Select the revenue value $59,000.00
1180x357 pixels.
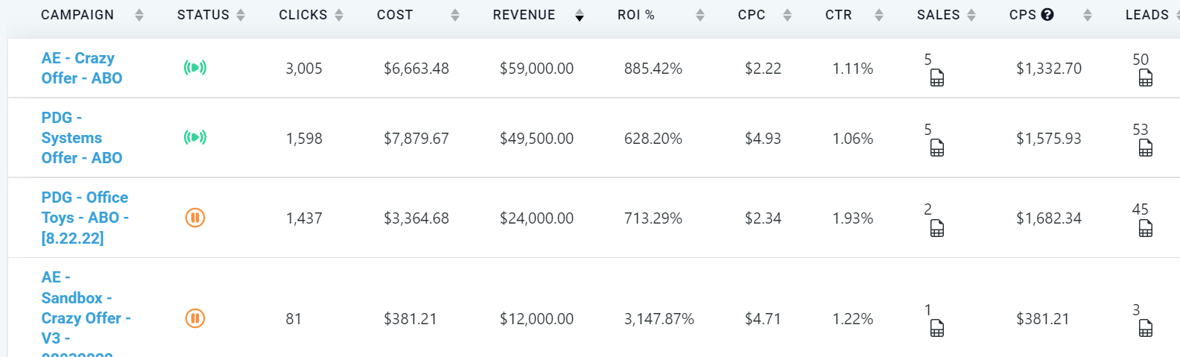click(x=536, y=69)
